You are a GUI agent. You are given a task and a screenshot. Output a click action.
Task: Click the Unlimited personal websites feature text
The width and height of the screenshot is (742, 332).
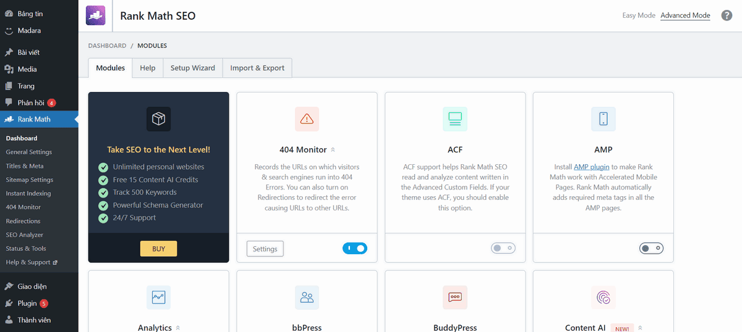[x=158, y=167]
